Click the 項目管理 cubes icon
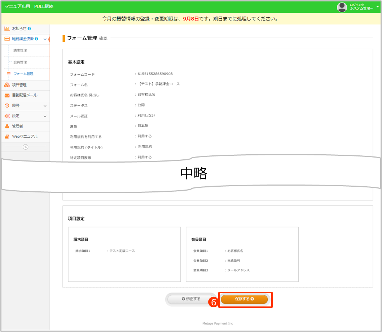Viewport: 382px width, 332px height. pos(7,85)
